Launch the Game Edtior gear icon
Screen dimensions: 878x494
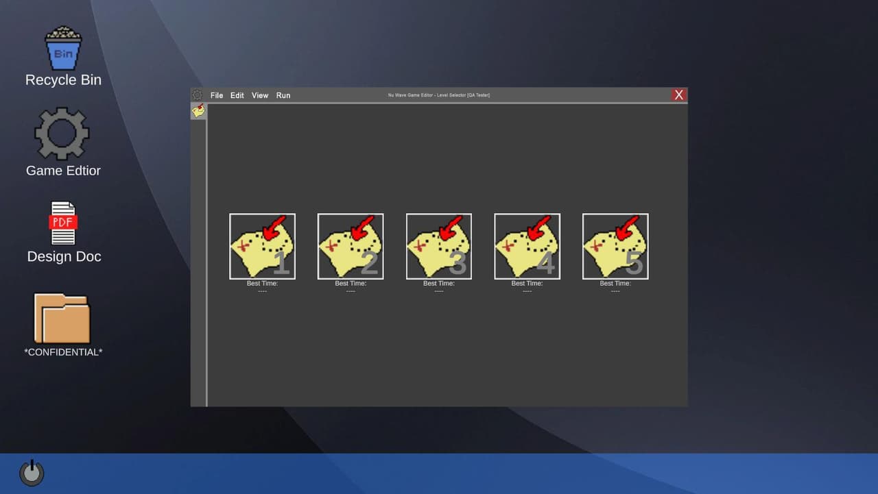[x=62, y=134]
